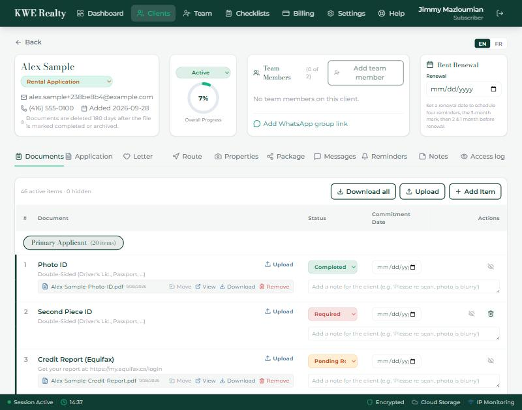The width and height of the screenshot is (522, 410).
Task: Click the Add team member button
Action: click(x=365, y=72)
